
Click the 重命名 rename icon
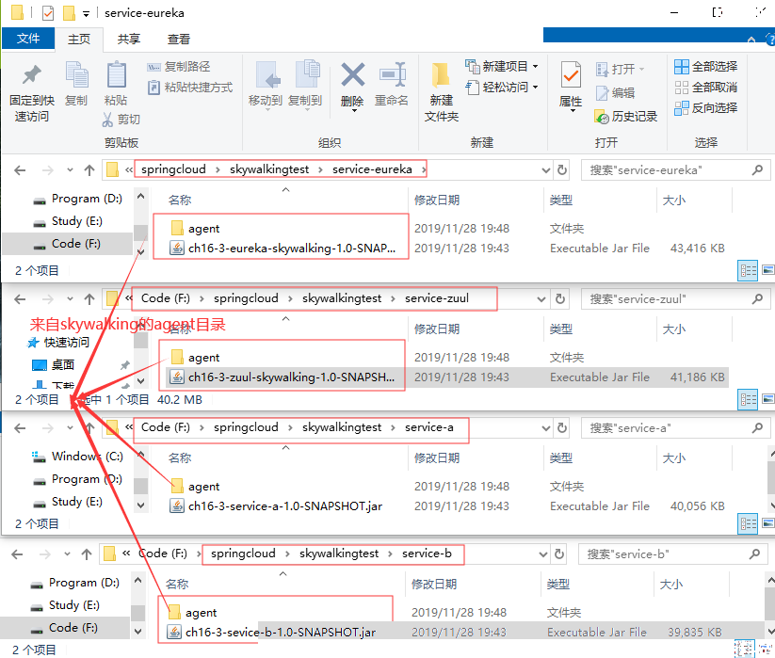[x=393, y=74]
